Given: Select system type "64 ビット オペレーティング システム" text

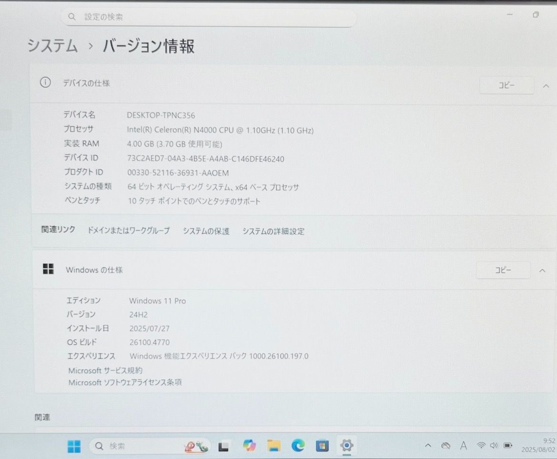Looking at the screenshot, I should 180,187.
